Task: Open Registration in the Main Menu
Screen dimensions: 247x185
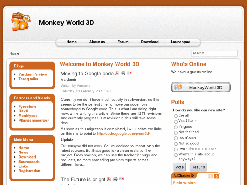Action: point(30,171)
